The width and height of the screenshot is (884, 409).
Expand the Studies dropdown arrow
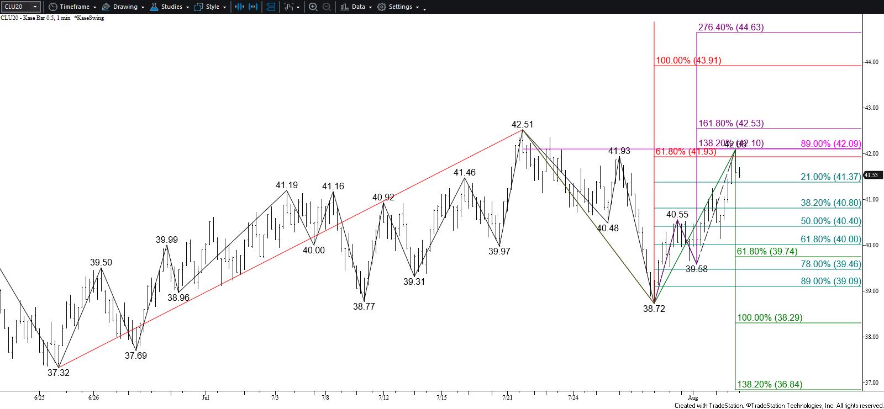point(187,7)
